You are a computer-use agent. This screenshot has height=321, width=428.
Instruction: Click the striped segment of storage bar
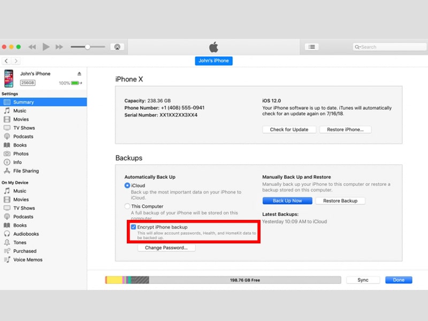point(140,280)
